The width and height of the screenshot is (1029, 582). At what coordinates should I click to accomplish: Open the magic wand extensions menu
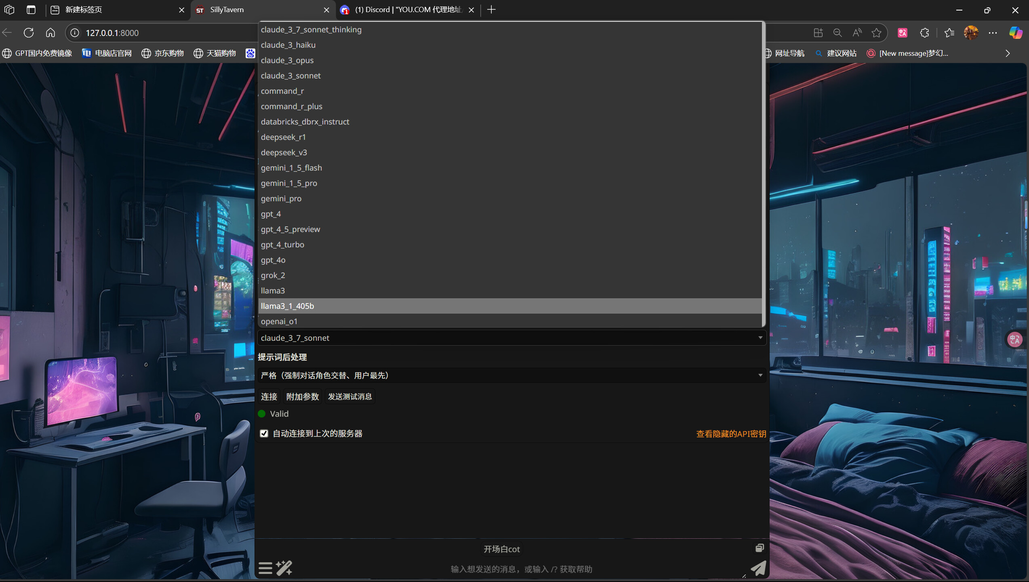click(284, 568)
